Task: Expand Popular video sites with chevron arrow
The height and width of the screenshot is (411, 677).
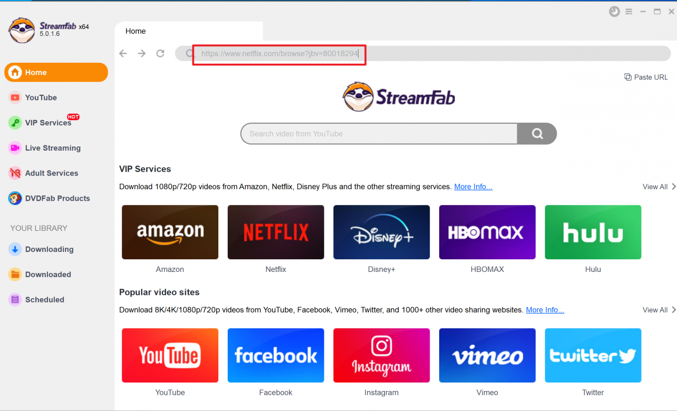Action: tap(673, 310)
